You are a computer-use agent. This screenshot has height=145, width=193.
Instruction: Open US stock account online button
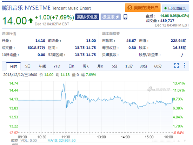tap(143, 8)
